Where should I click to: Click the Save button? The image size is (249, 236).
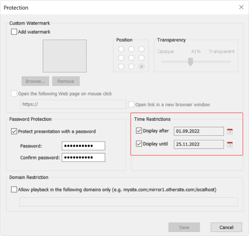pos(184,227)
